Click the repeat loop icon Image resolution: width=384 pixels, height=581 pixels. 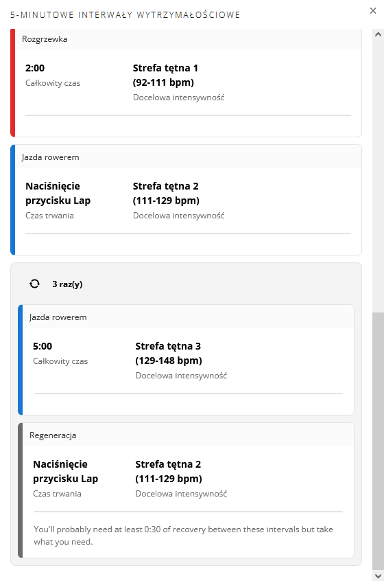pyautogui.click(x=35, y=284)
